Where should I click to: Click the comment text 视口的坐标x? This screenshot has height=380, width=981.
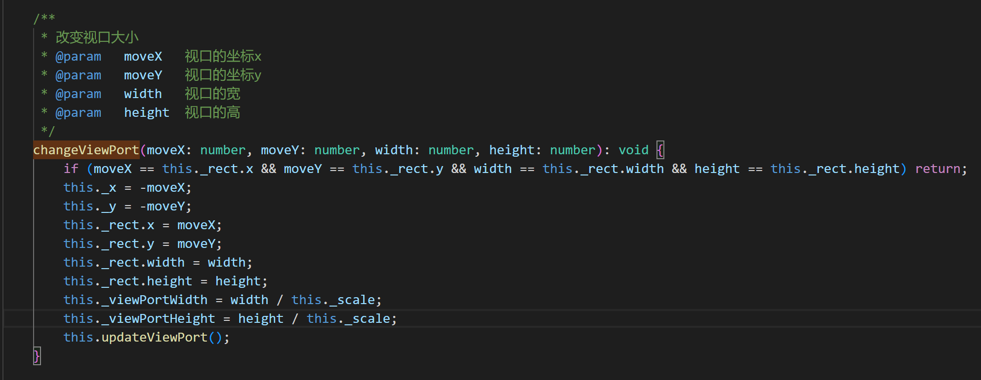pos(223,56)
